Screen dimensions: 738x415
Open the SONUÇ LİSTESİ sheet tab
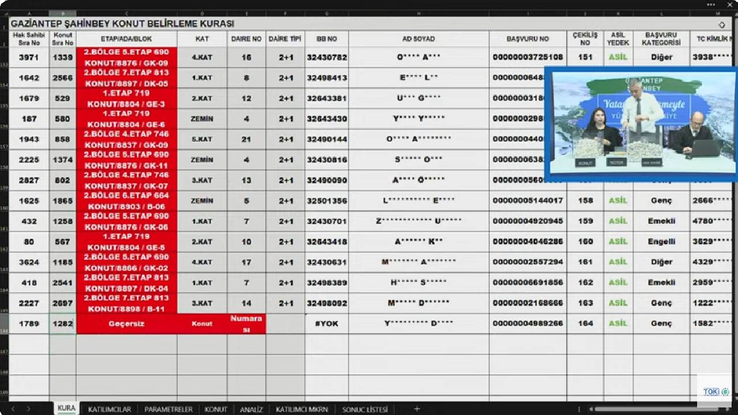pos(365,409)
